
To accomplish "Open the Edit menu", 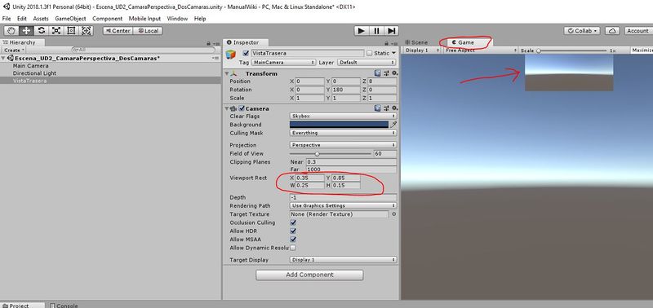I will coord(22,19).
